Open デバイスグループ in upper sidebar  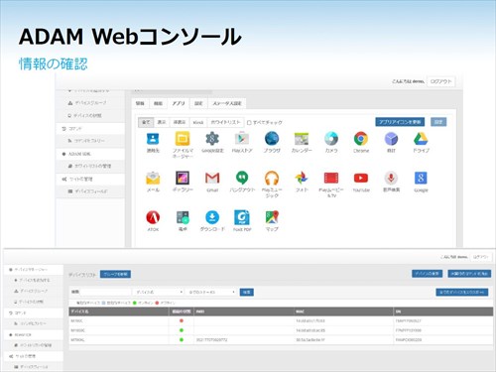(x=90, y=103)
